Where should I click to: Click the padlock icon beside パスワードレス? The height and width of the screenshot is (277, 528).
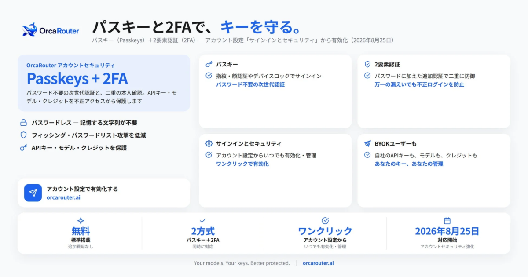23,123
